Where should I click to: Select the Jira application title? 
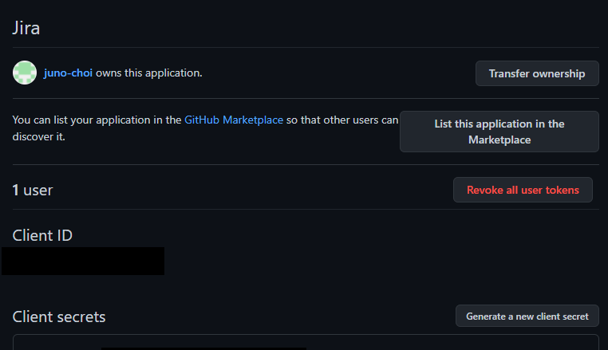coord(26,28)
